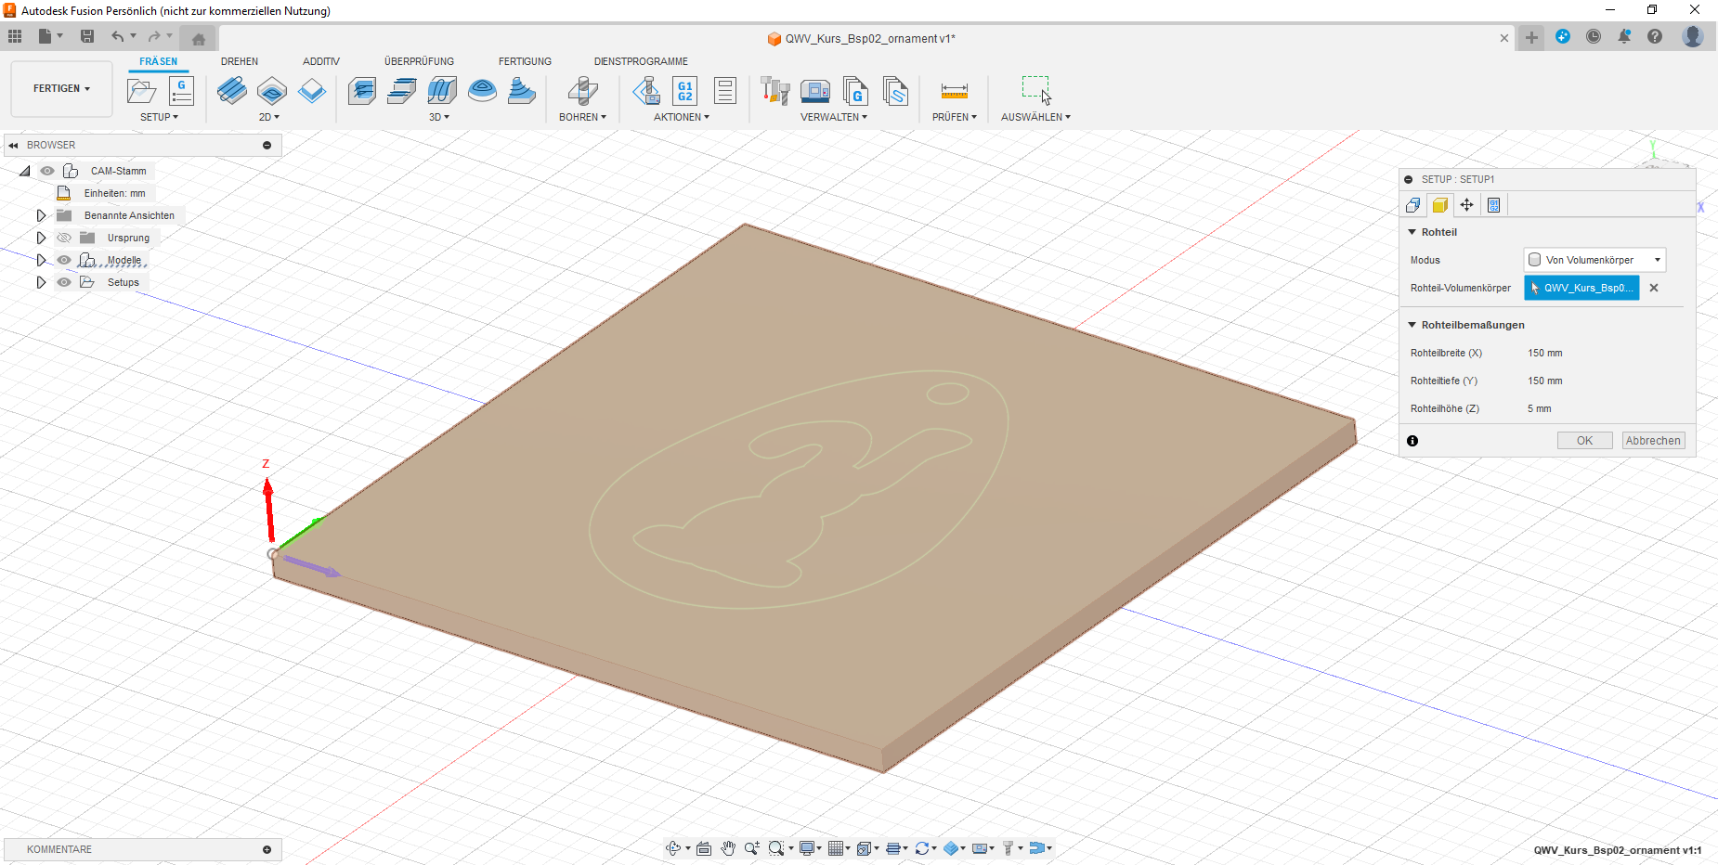This screenshot has height=865, width=1718.
Task: Expand the Benannte Ansichten tree node
Action: [x=41, y=215]
